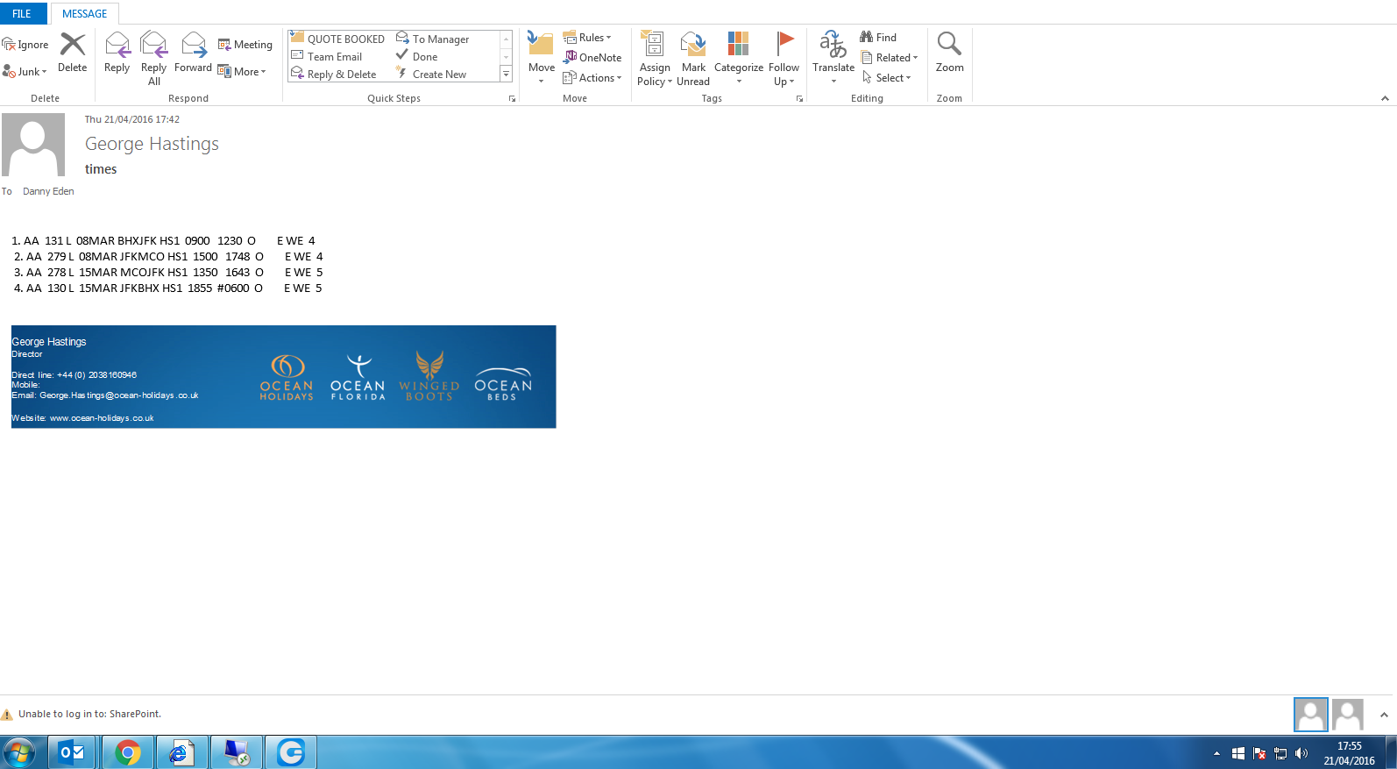Open Quick Steps dialog launcher
The width and height of the screenshot is (1397, 769).
pos(512,99)
